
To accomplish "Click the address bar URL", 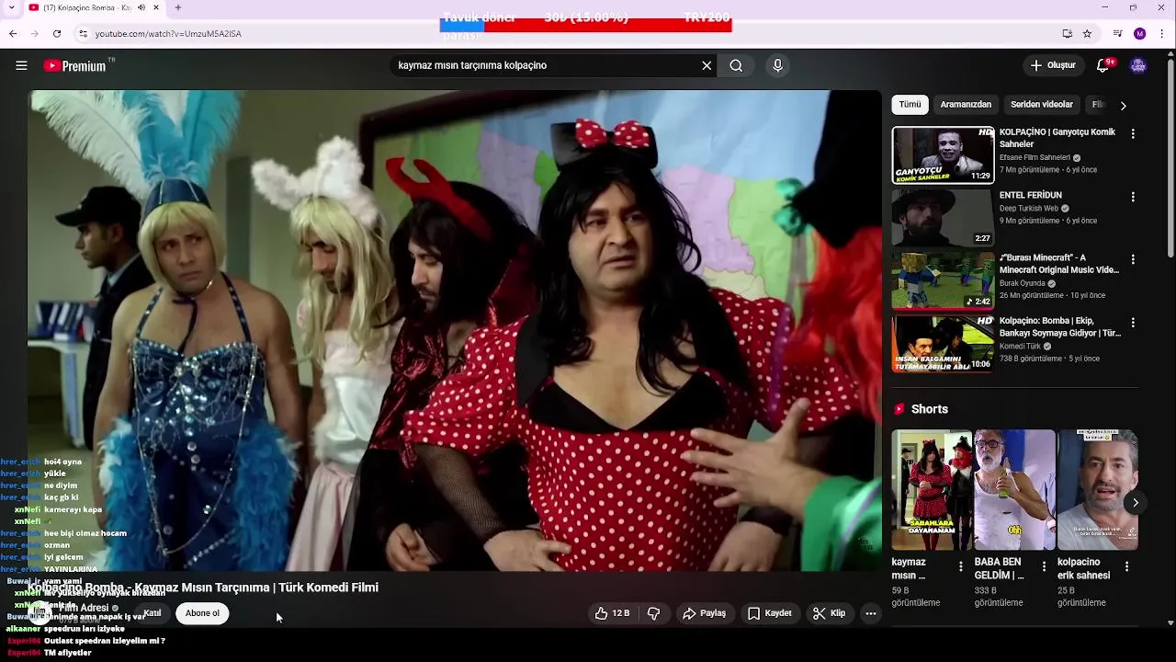I will tap(168, 33).
